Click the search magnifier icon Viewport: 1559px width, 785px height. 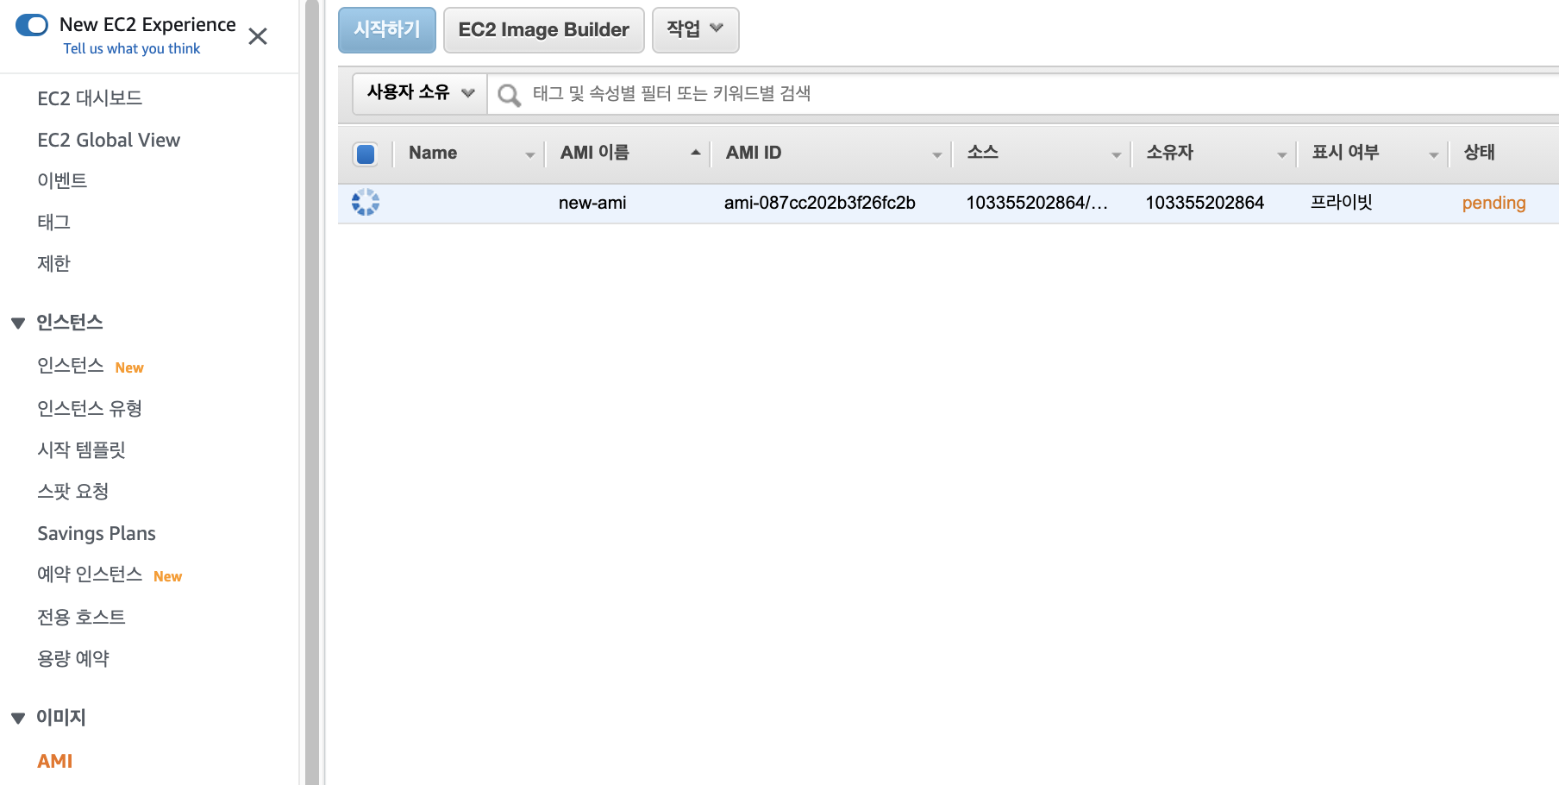click(x=509, y=95)
